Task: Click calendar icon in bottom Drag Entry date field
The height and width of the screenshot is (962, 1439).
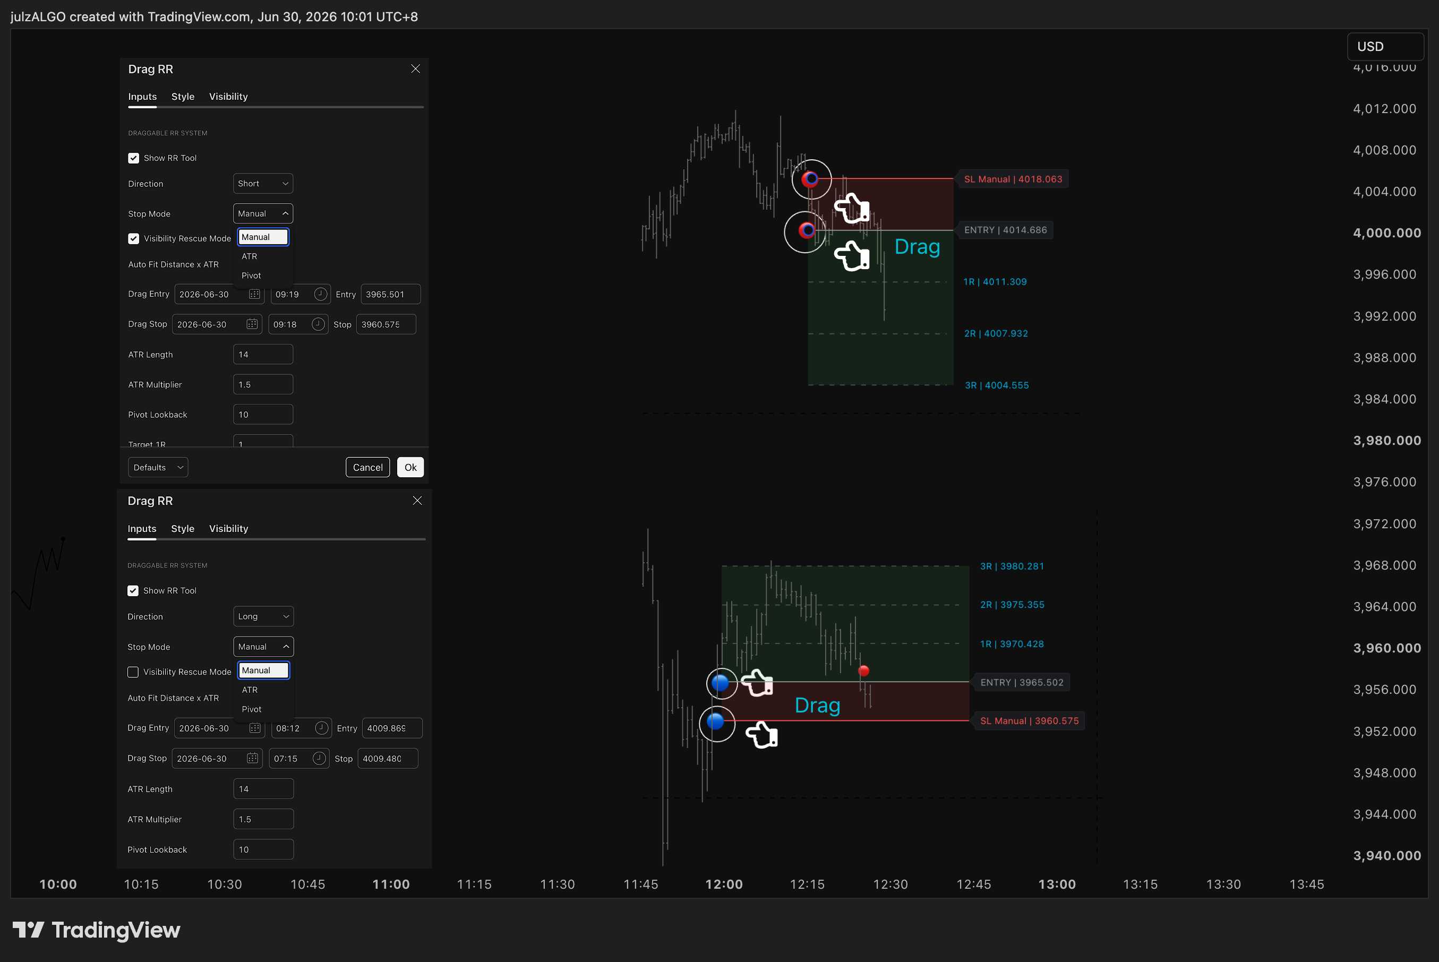Action: click(x=255, y=728)
